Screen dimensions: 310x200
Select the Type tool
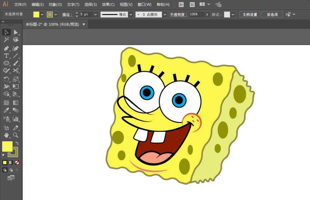click(x=6, y=56)
